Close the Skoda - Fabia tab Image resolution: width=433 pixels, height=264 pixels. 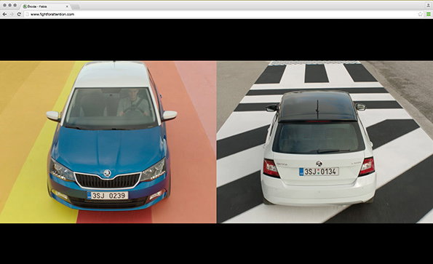[67, 7]
